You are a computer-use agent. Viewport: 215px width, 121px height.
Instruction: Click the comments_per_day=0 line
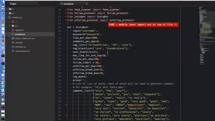click(x=86, y=41)
